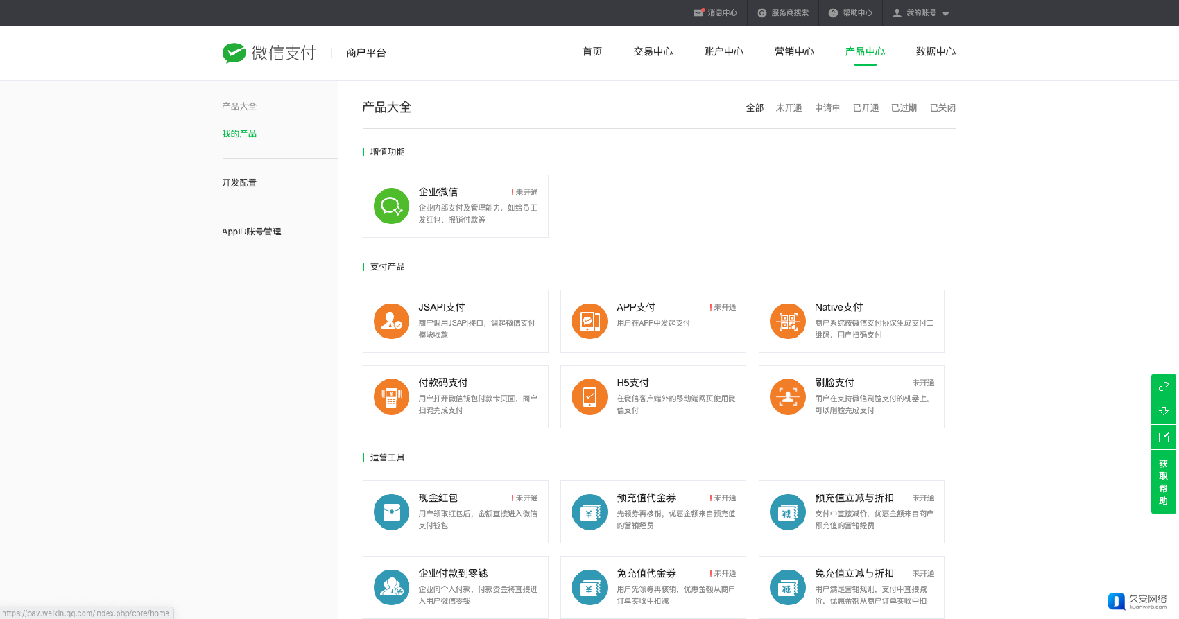Switch to the 交易中心 tab
The image size is (1179, 619).
pyautogui.click(x=653, y=52)
